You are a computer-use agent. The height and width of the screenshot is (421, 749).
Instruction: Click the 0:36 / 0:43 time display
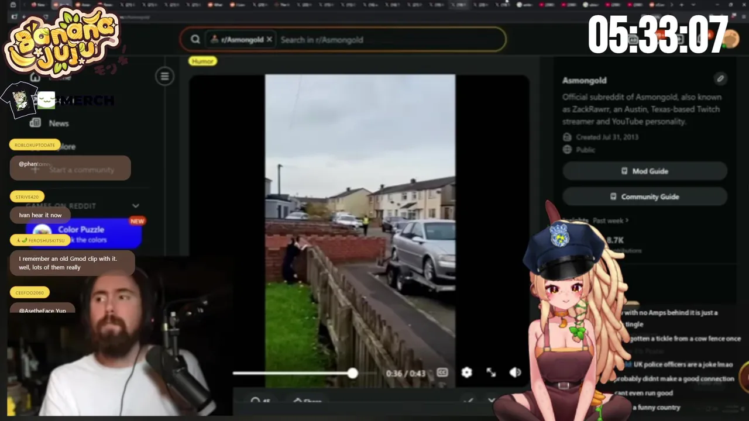tap(406, 373)
